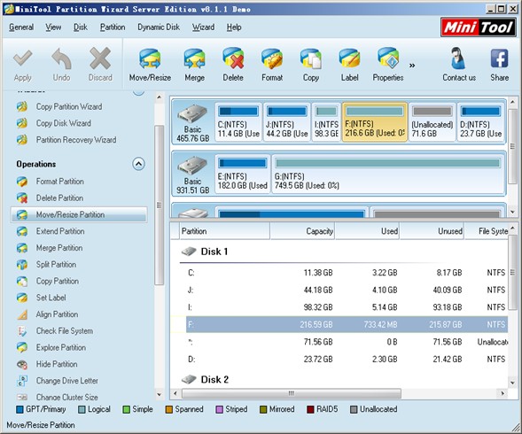Screen dimensions: 522x434
Task: Click the Set Label sidebar icon
Action: pos(22,298)
